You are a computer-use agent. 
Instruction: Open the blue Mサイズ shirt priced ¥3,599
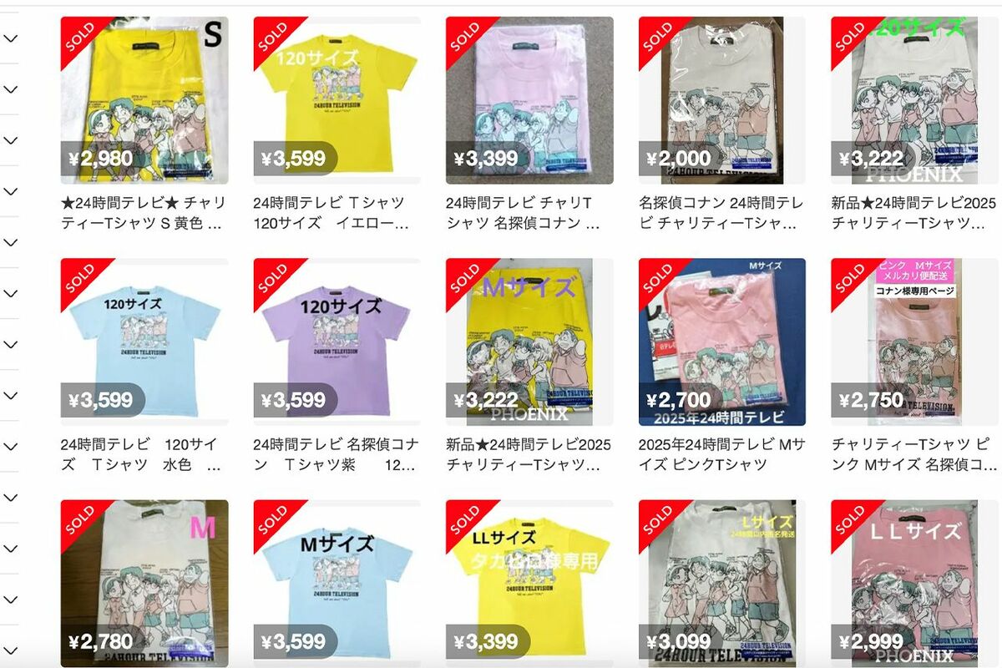(337, 584)
